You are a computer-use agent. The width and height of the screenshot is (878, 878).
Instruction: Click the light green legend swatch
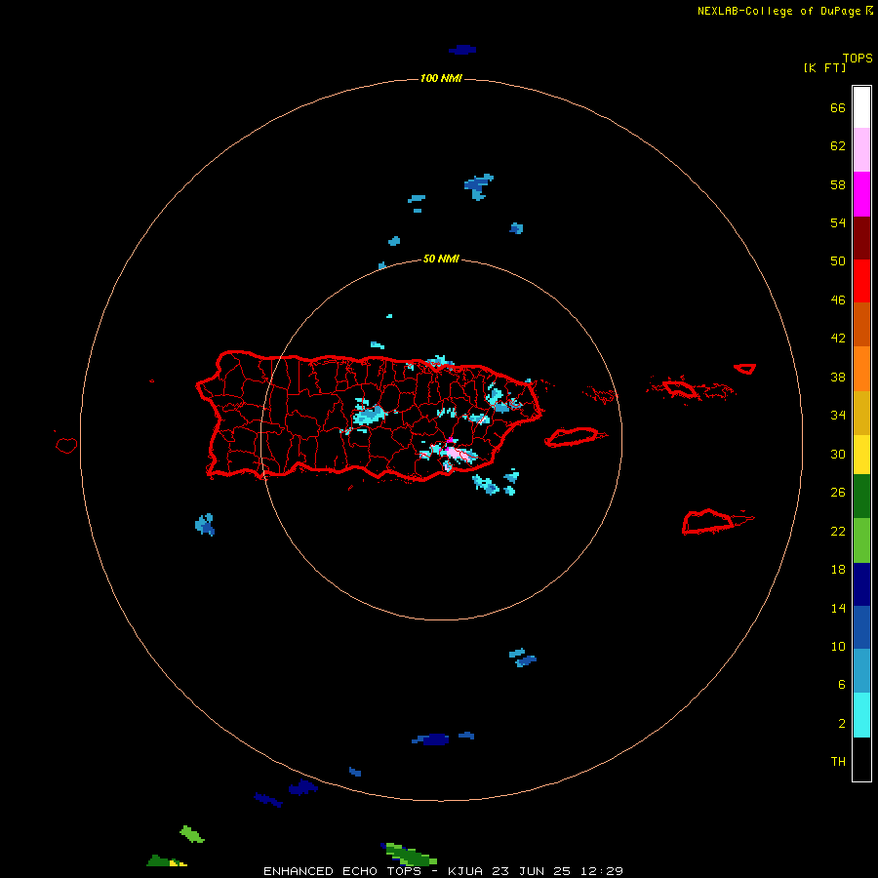861,540
